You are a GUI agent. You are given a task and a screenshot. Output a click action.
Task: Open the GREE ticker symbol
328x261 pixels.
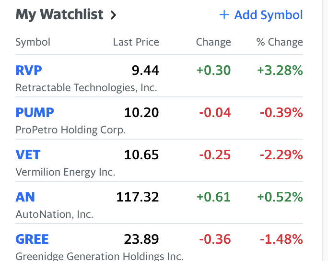[32, 239]
